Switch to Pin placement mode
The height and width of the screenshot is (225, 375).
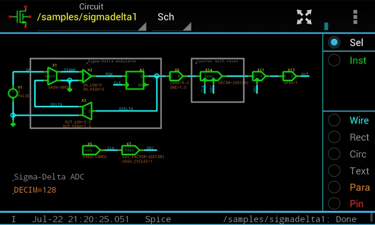click(349, 204)
